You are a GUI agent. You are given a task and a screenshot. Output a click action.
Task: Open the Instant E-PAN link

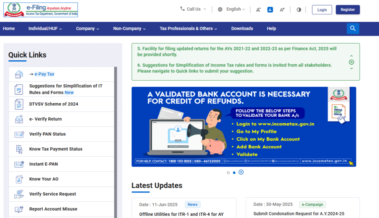tap(44, 164)
